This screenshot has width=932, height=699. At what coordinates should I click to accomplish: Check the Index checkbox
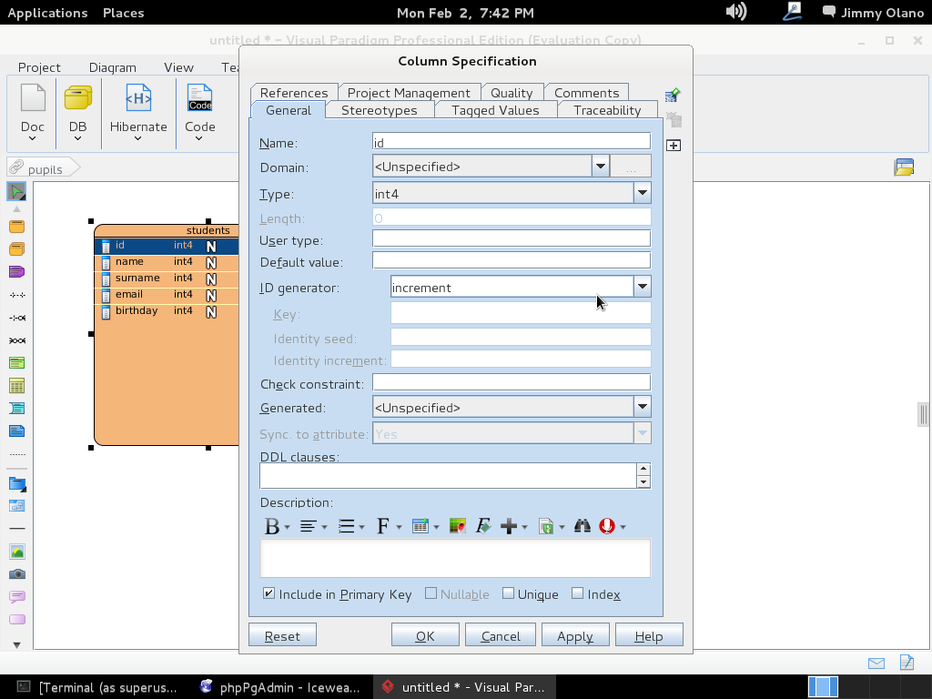tap(578, 593)
